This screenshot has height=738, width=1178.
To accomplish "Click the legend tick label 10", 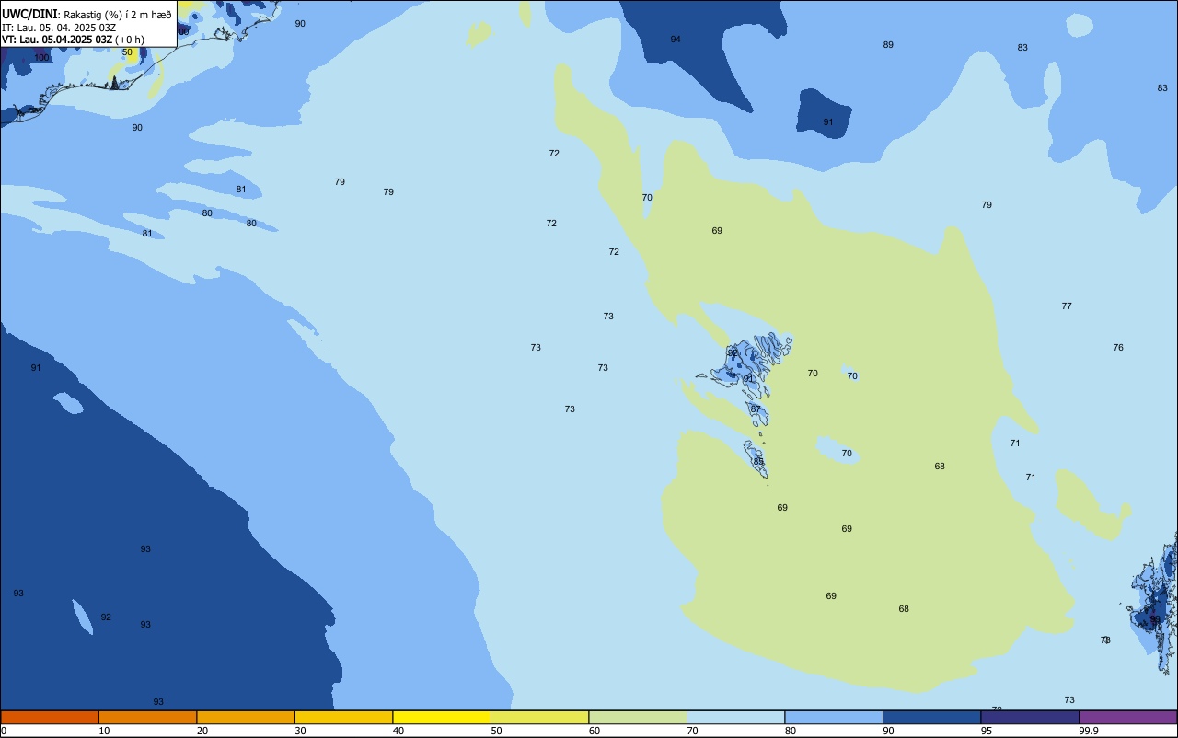I will click(x=104, y=731).
